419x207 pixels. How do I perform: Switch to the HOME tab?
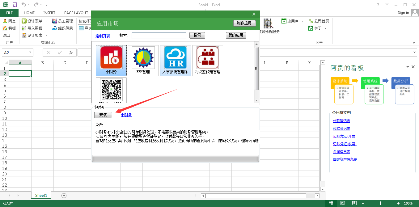tap(29, 13)
